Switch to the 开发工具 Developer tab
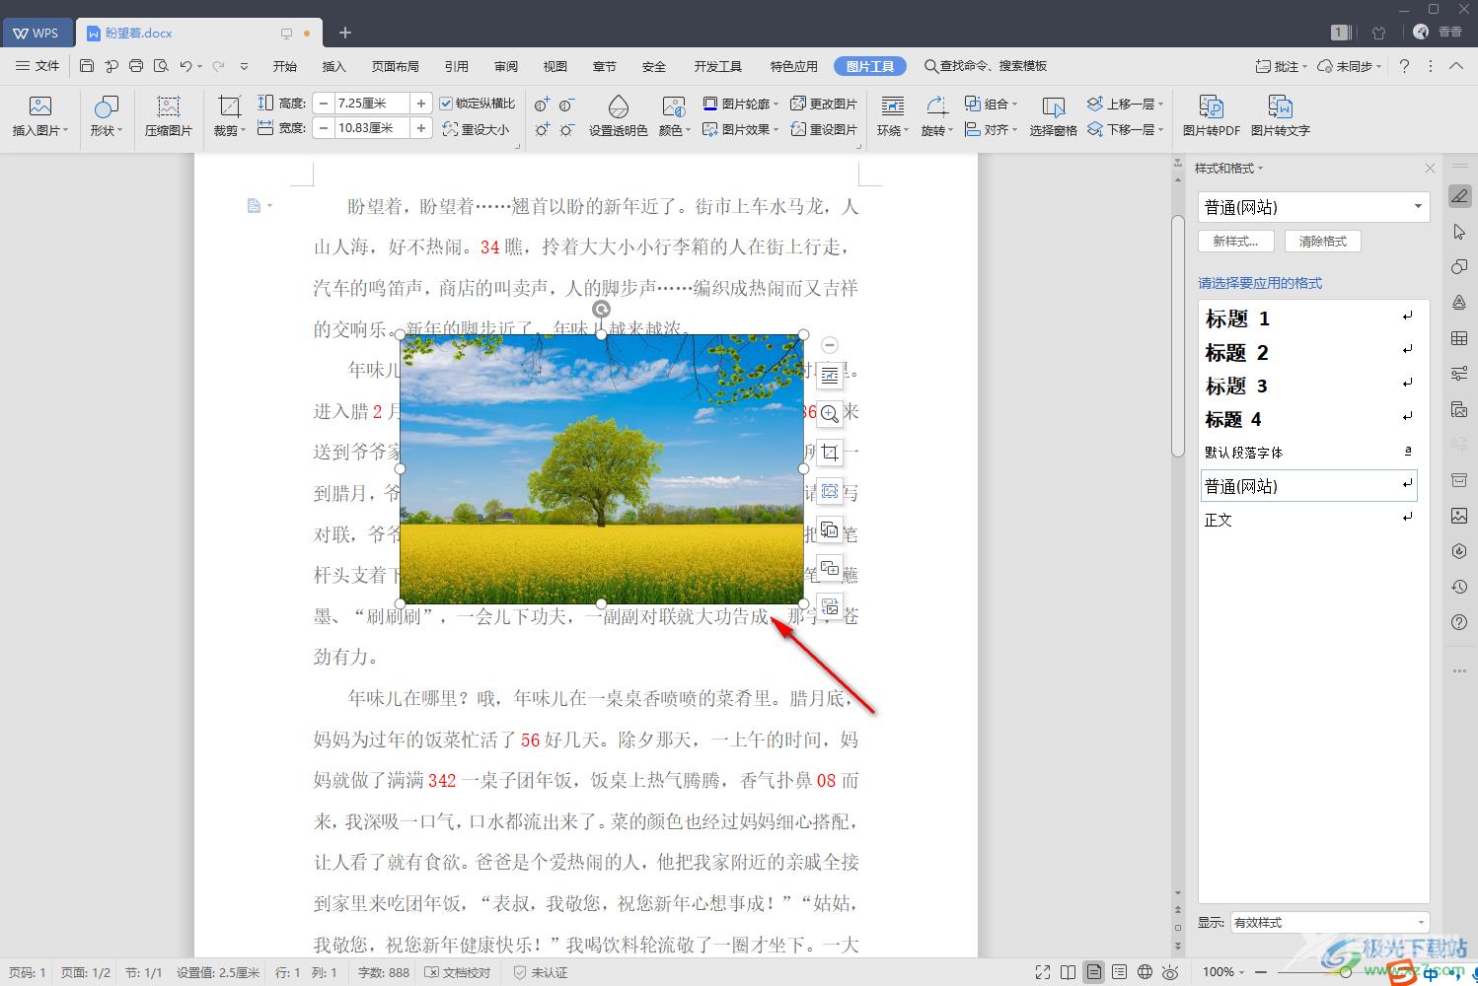1478x986 pixels. coord(717,66)
